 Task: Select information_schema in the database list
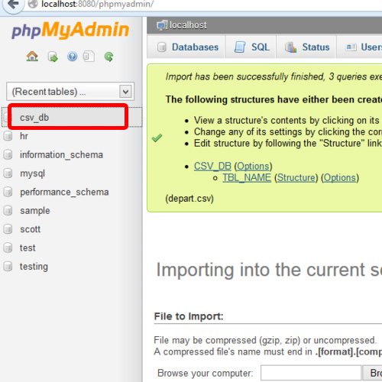[61, 154]
